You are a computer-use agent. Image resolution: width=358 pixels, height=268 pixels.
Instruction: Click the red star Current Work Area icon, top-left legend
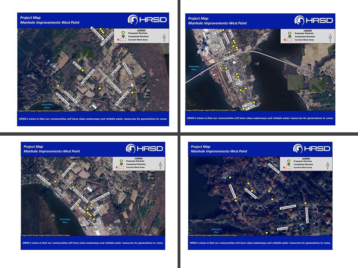point(118,40)
